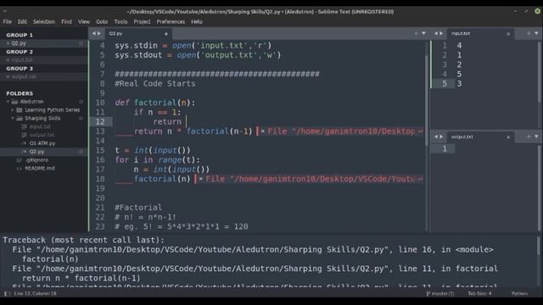The height and width of the screenshot is (305, 543).
Task: Open output.txt under Sharping Skills folder
Action: (x=42, y=135)
